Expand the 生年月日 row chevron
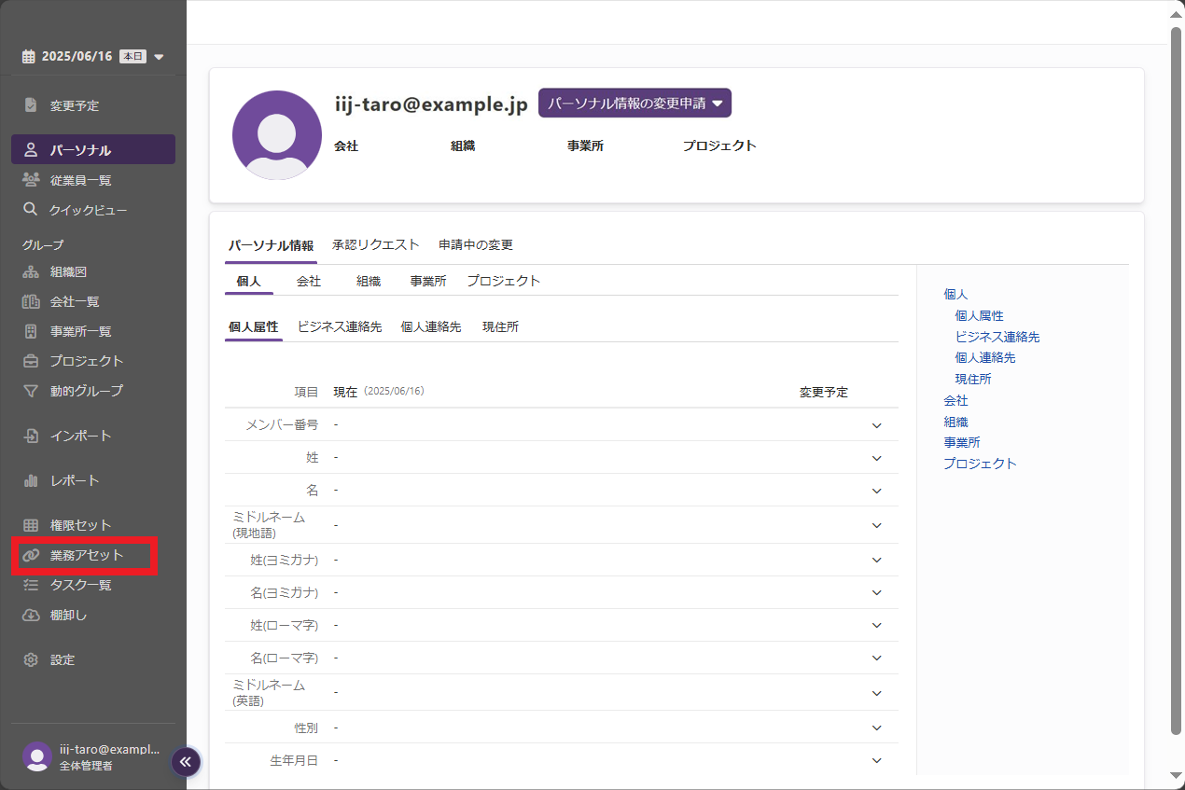This screenshot has height=790, width=1185. pyautogui.click(x=876, y=760)
